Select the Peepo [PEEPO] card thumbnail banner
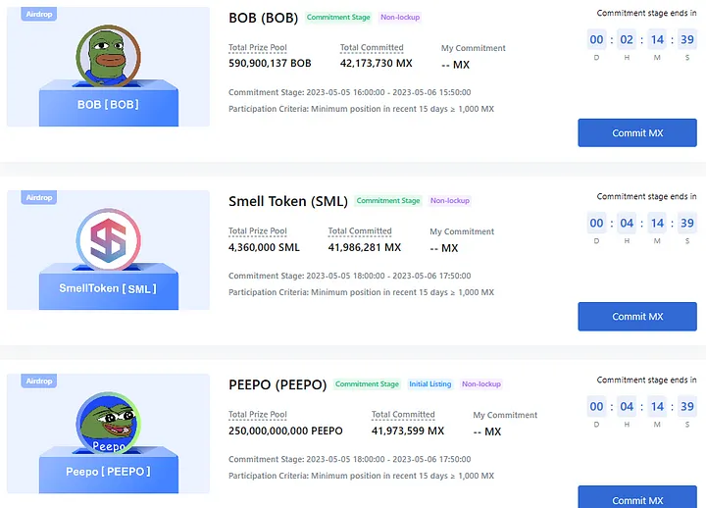Image resolution: width=706 pixels, height=508 pixels. [108, 433]
